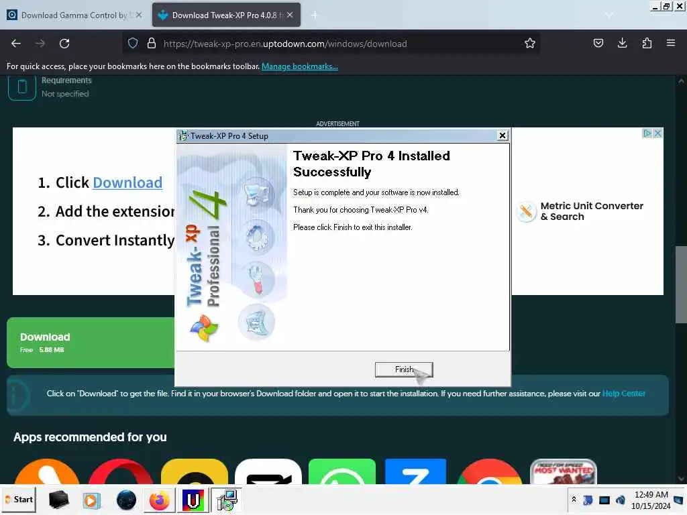Open the Firefox downloads panel
The width and height of the screenshot is (687, 515).
click(x=622, y=43)
